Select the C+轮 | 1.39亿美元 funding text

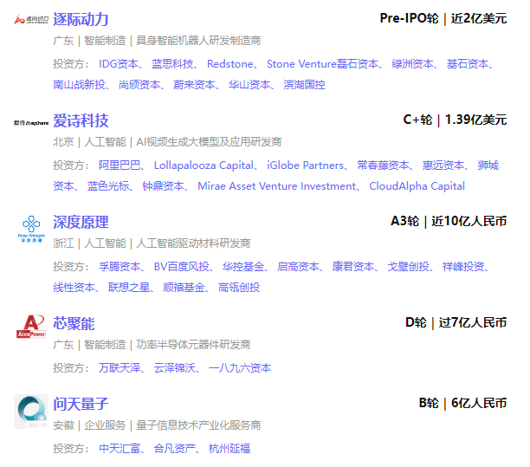(x=455, y=120)
